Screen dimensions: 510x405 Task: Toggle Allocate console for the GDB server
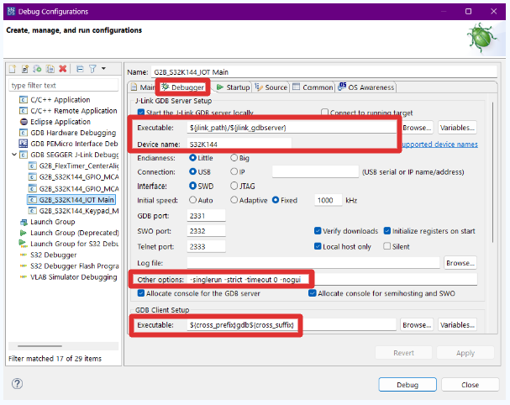click(141, 293)
